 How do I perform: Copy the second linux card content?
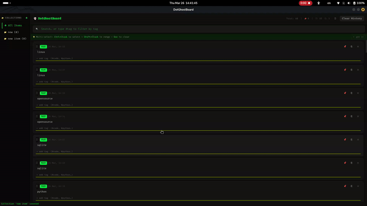[351, 70]
